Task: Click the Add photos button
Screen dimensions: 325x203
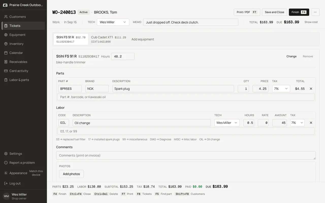Action: 71,174
